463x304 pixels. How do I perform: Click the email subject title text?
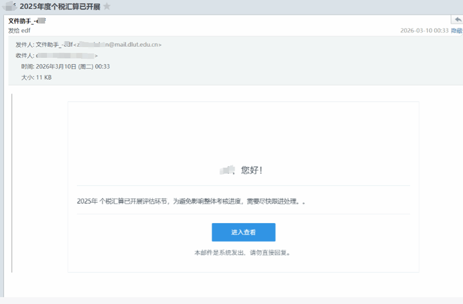pyautogui.click(x=59, y=6)
